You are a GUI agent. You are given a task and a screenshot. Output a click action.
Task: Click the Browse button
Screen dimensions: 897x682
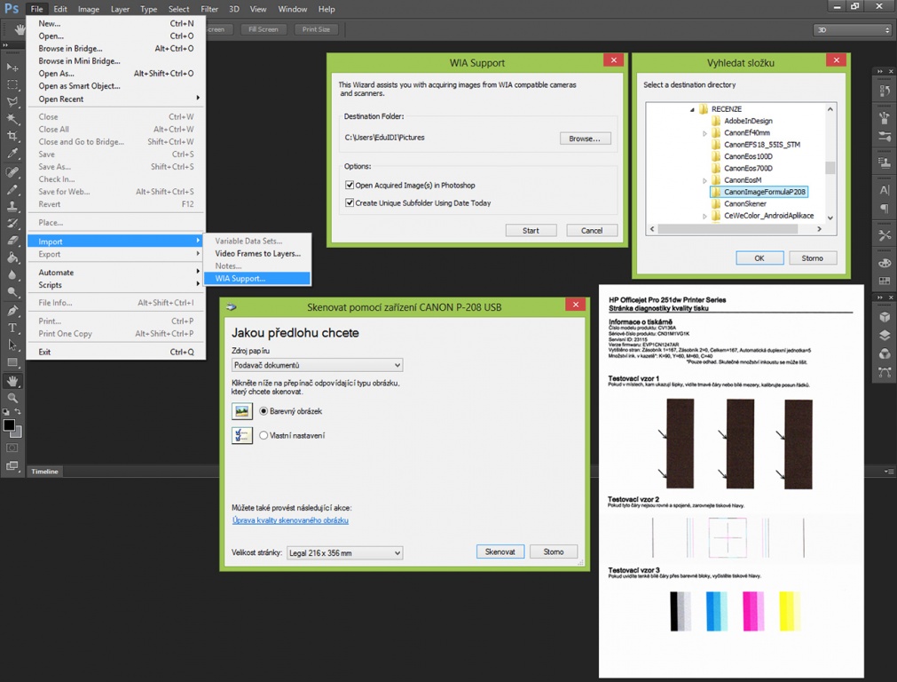tap(585, 139)
